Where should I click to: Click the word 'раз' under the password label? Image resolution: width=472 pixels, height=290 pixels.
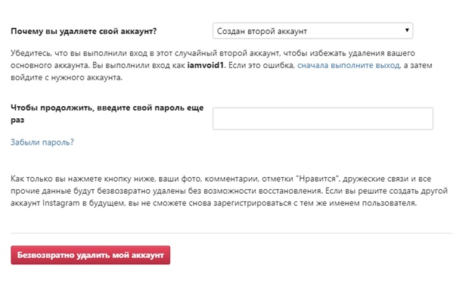tap(17, 120)
